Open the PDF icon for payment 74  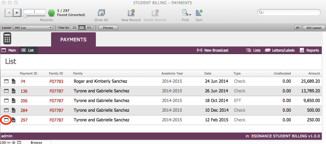[13, 81]
